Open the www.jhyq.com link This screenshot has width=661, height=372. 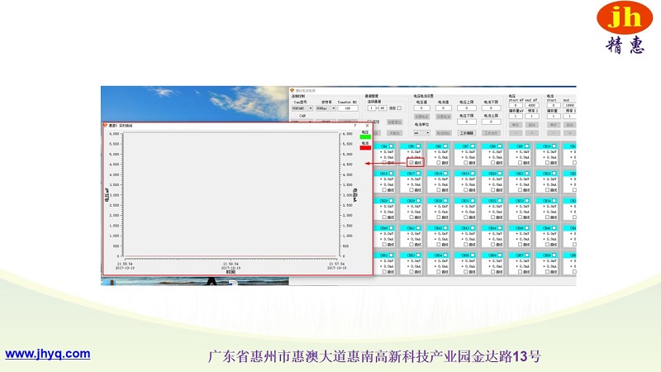tap(48, 354)
